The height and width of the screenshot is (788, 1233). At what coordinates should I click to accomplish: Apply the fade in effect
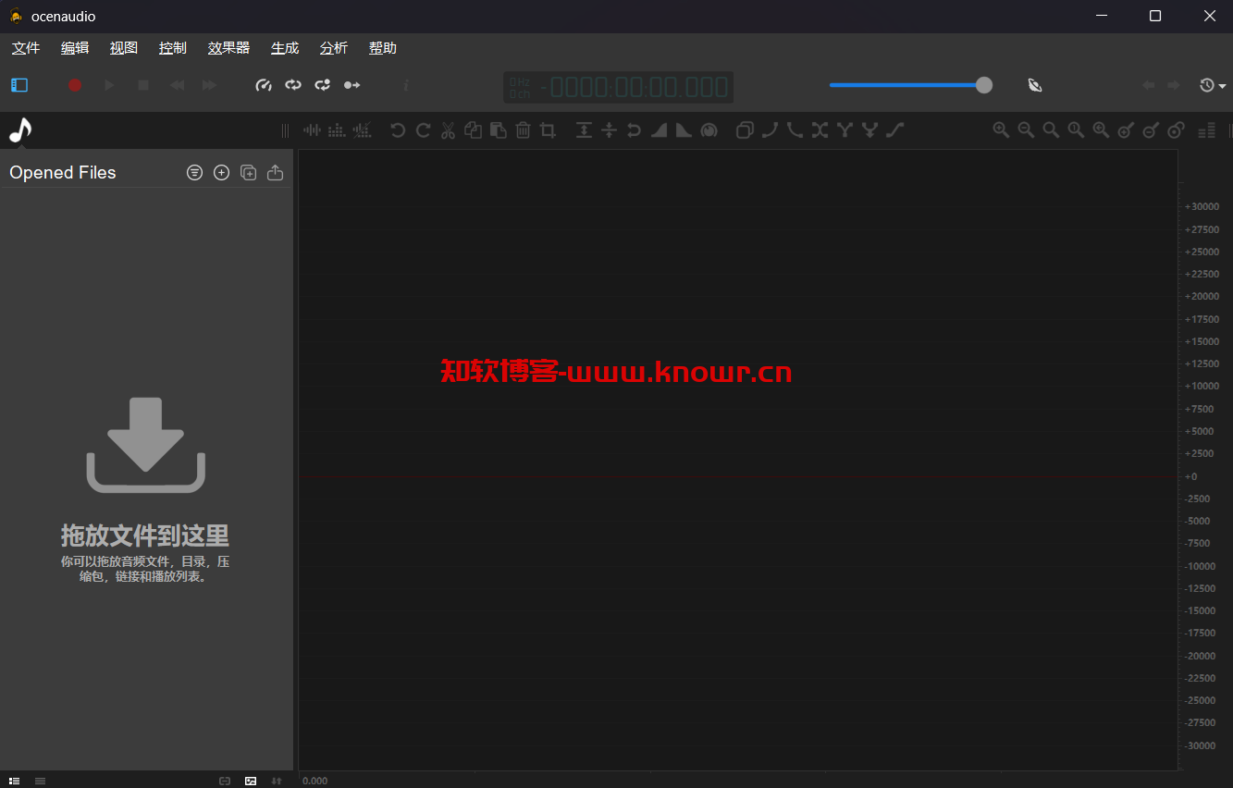click(659, 130)
